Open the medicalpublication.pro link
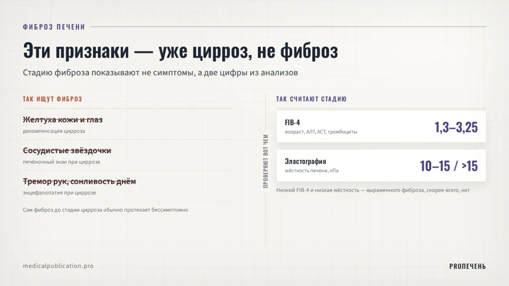Image resolution: width=509 pixels, height=286 pixels. tap(58, 266)
